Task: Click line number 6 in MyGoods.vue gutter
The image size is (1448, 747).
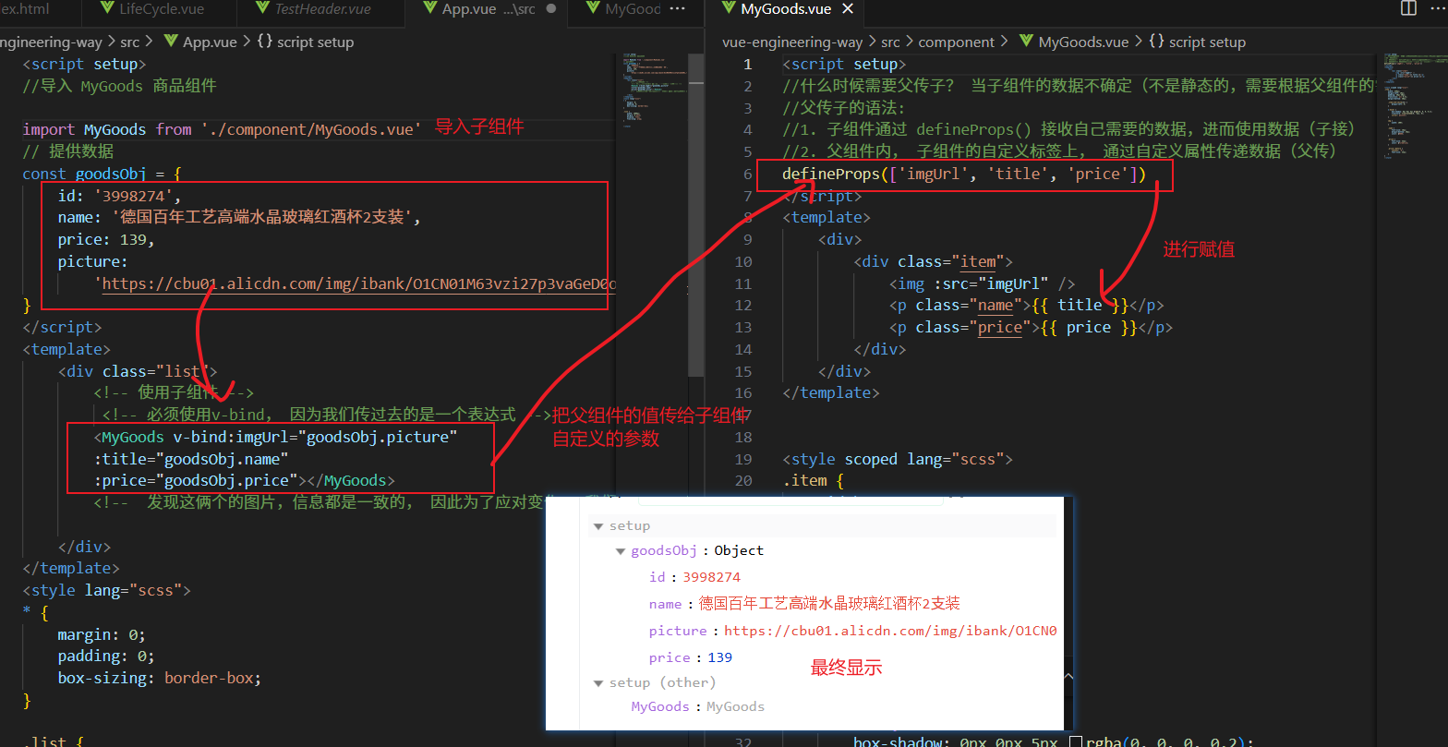Action: click(748, 175)
